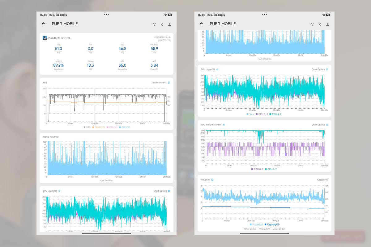Tap the Wi-Fi status icon in right panel
The image size is (371, 247).
323,15
